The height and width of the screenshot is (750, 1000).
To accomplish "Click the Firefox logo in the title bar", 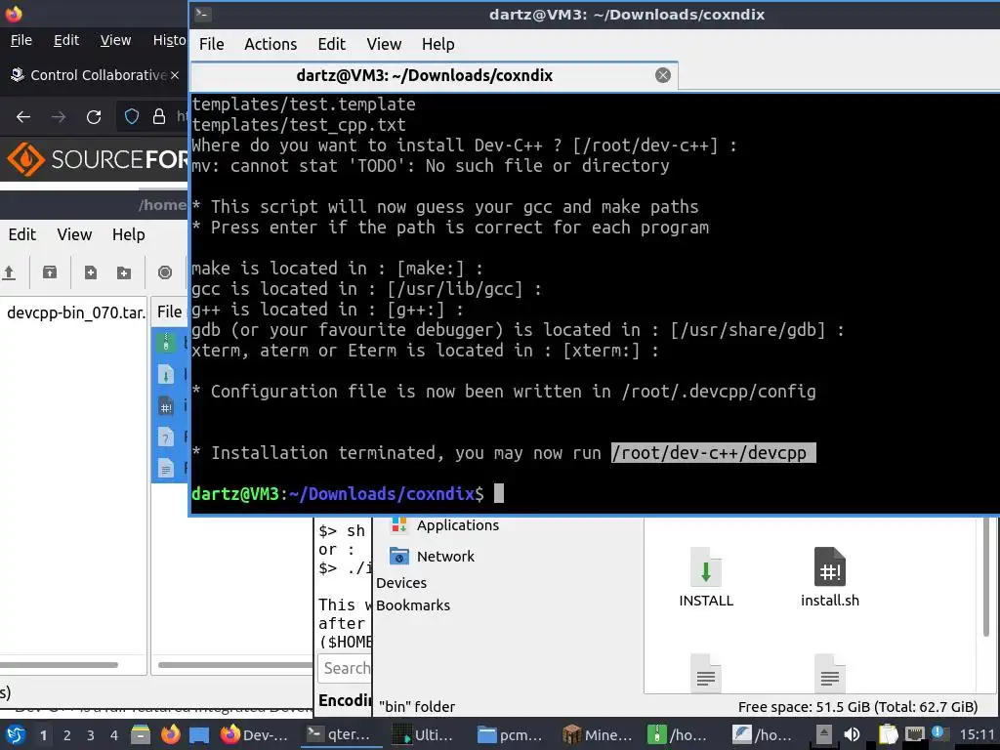I will pos(14,13).
